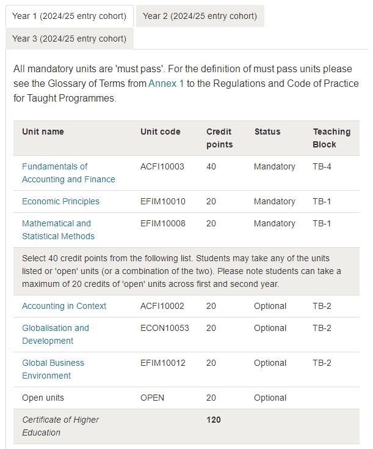The image size is (373, 449).
Task: Open Fundamentals of Accounting and Finance unit
Action: [x=68, y=173]
